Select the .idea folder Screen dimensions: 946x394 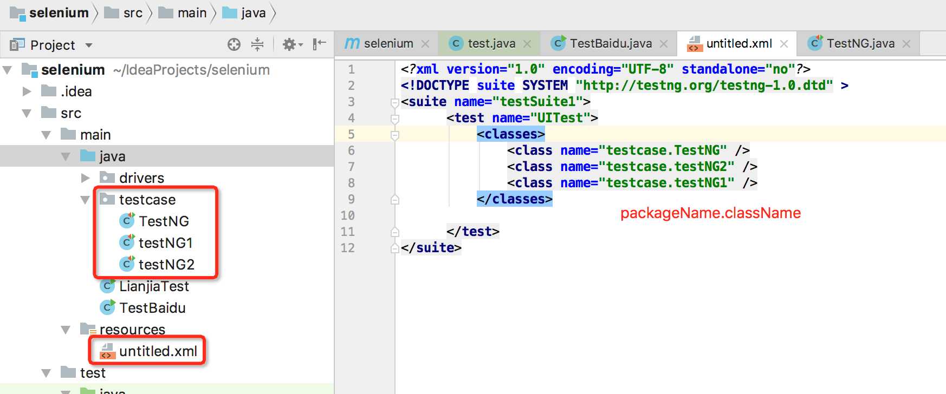pos(76,91)
